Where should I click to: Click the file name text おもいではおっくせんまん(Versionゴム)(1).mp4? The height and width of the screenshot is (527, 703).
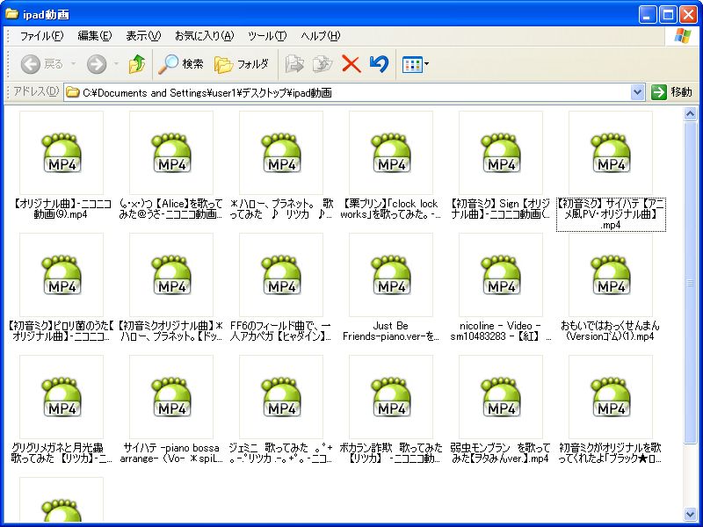point(611,331)
